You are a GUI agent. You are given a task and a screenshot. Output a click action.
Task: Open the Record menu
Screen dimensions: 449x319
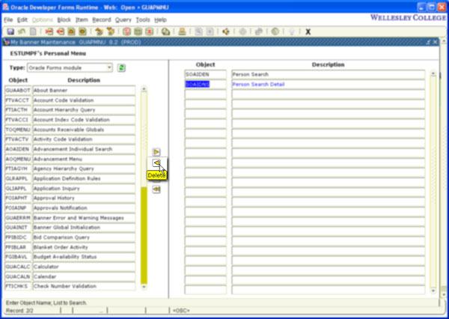tap(101, 19)
